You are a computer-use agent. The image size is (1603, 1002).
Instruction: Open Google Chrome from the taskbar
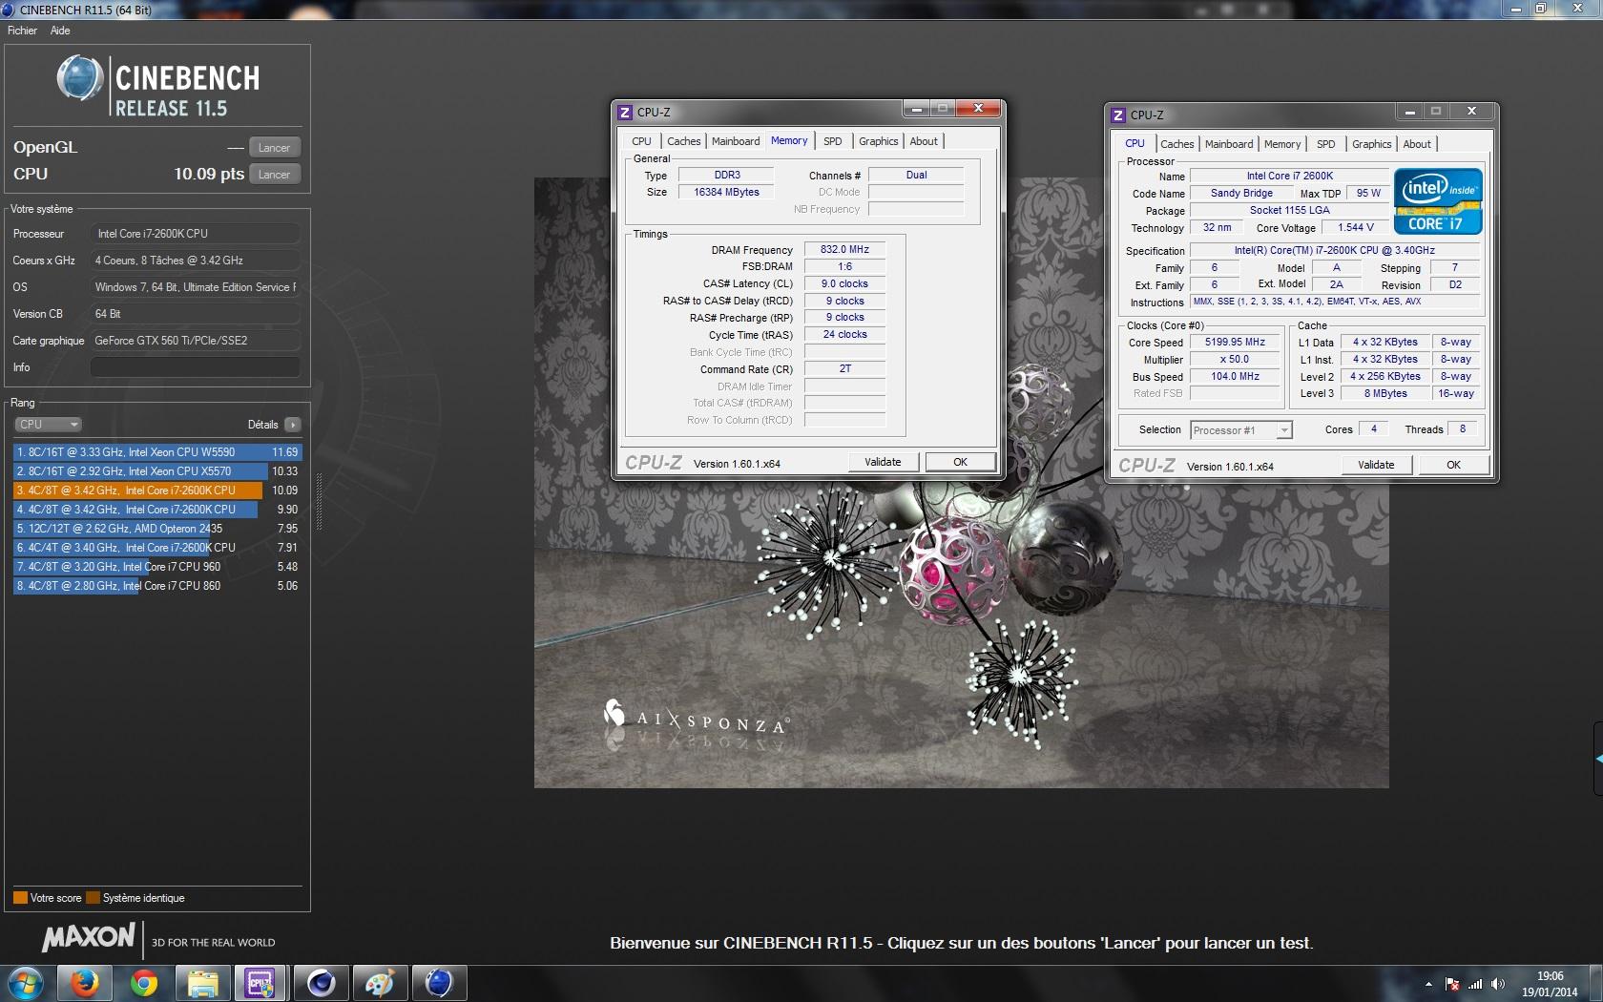(144, 983)
